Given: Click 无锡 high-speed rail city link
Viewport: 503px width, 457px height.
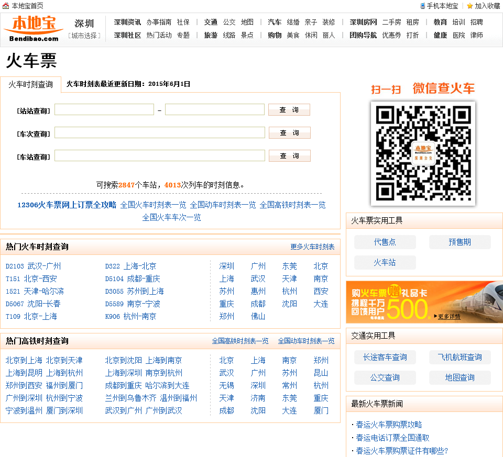Looking at the screenshot, I should click(x=226, y=385).
